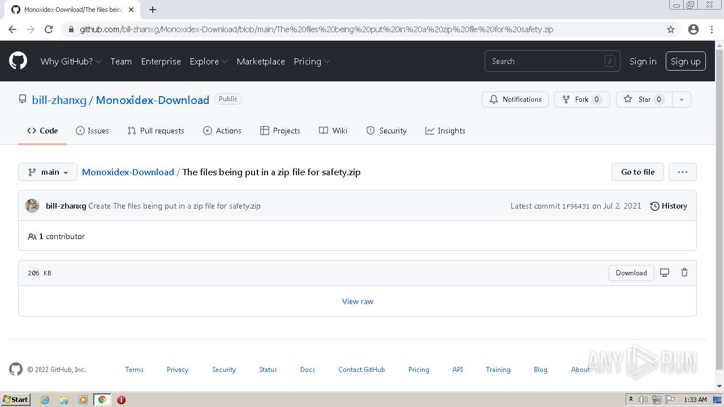Click the volume speaker tray icon

643,400
